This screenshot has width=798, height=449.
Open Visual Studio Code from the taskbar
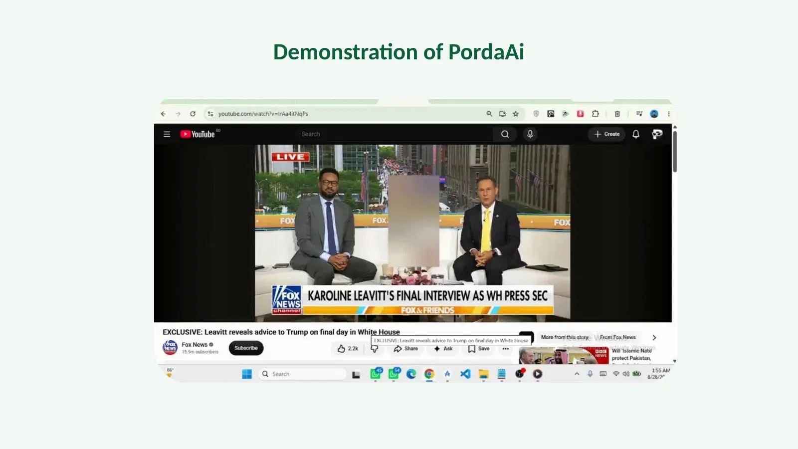click(x=465, y=374)
